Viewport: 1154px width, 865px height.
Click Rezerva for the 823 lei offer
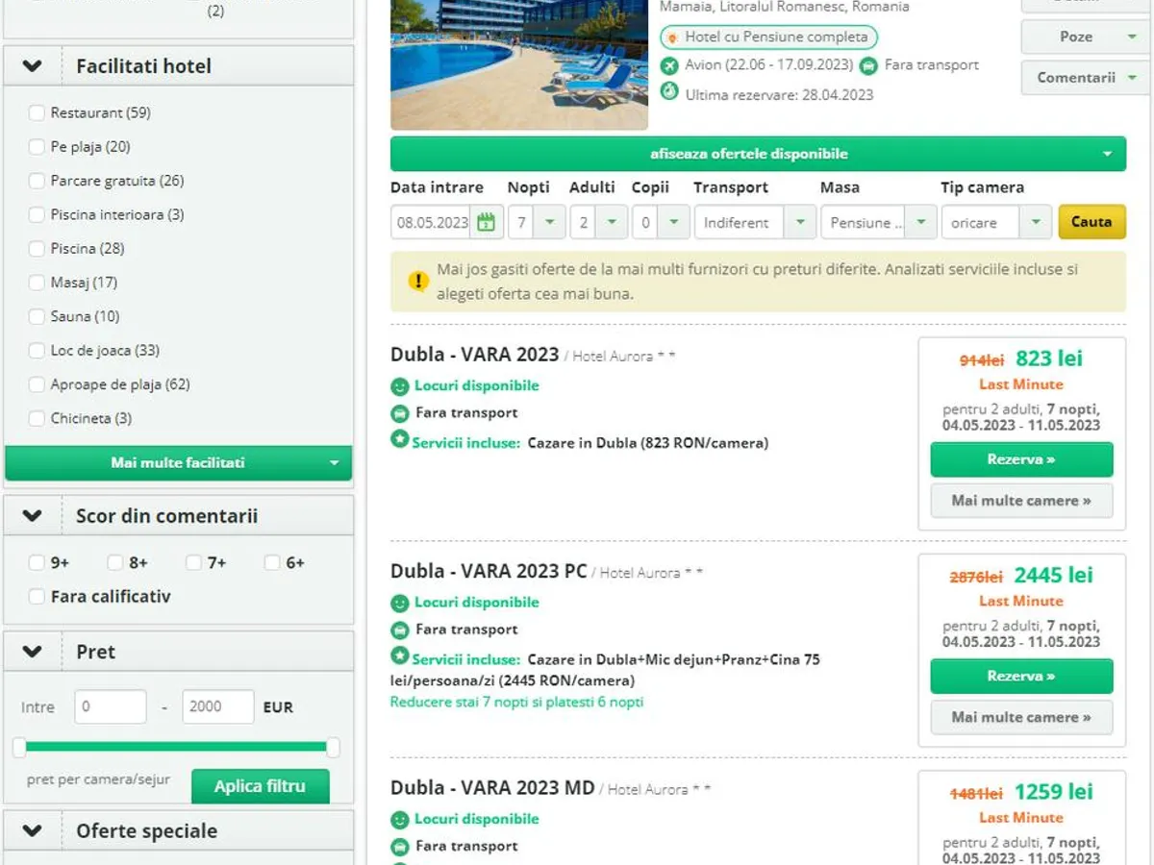click(x=1021, y=459)
